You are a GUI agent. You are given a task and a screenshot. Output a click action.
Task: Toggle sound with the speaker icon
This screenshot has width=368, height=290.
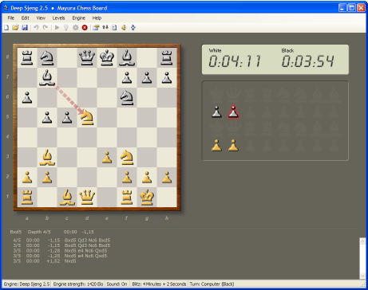(x=124, y=28)
